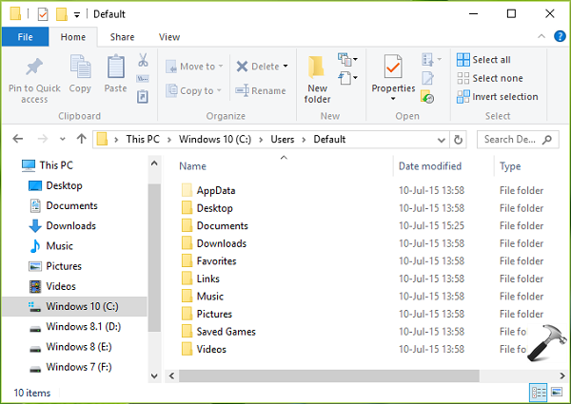Click the Rename button
Image resolution: width=571 pixels, height=404 pixels.
click(x=261, y=90)
